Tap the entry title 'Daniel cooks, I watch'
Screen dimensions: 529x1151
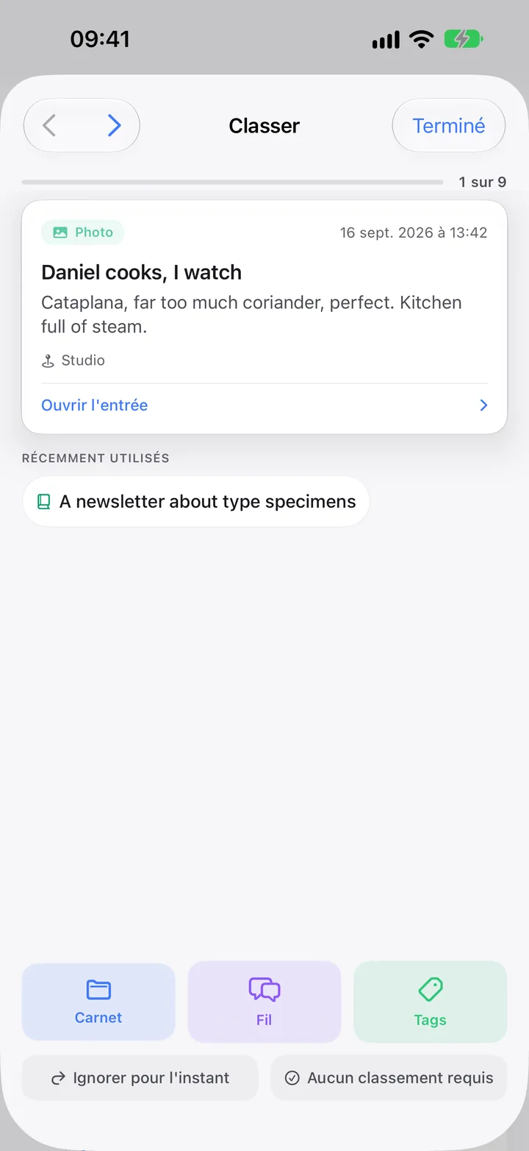click(x=142, y=272)
